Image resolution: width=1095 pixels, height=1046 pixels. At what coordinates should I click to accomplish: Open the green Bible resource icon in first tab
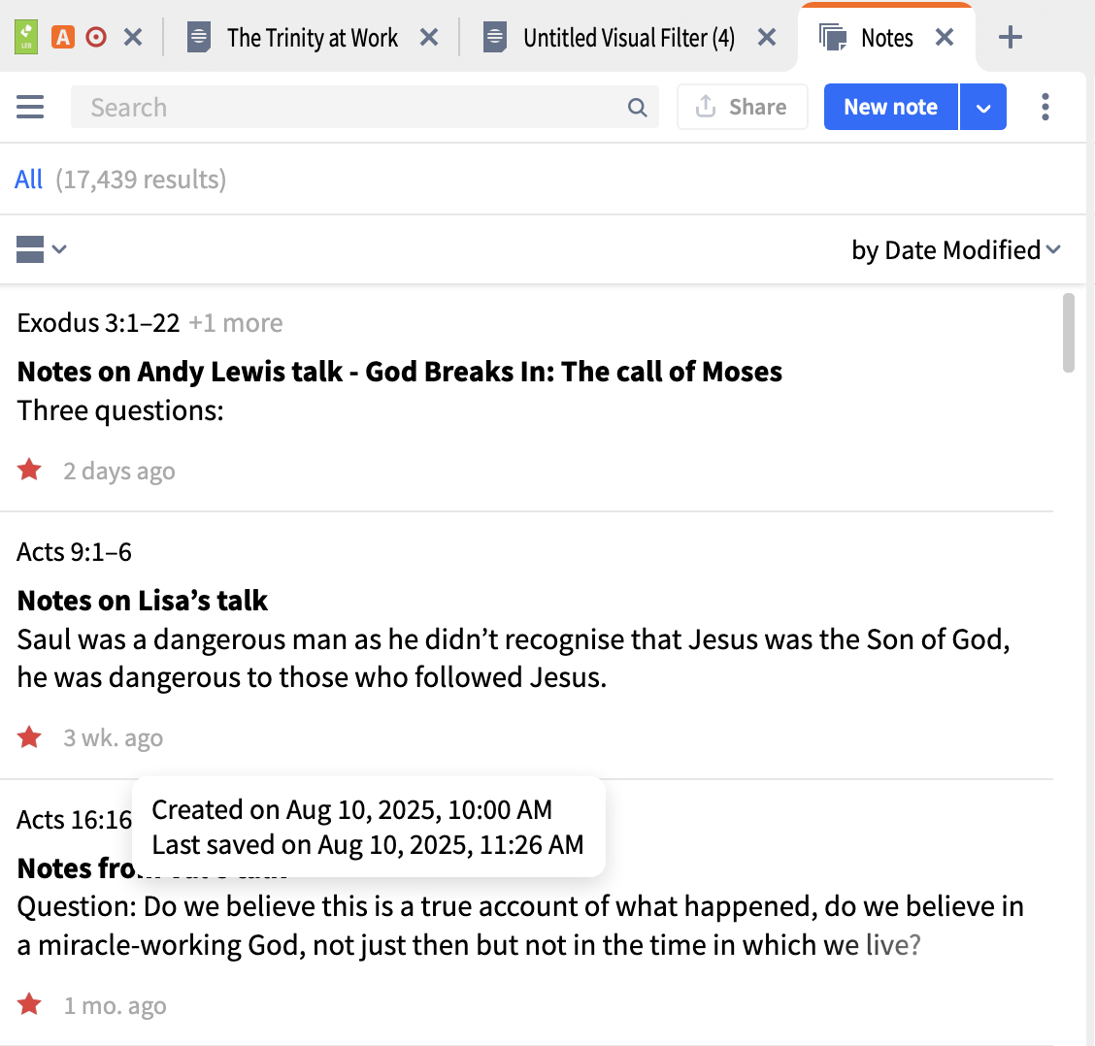coord(26,37)
